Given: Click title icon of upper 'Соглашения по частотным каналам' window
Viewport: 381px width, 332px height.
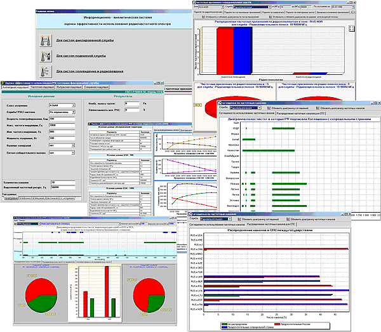Looking at the screenshot, I should tap(219, 103).
